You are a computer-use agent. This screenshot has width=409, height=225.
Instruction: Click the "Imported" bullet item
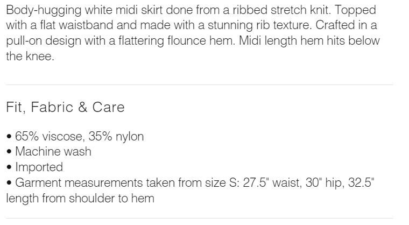pos(39,167)
